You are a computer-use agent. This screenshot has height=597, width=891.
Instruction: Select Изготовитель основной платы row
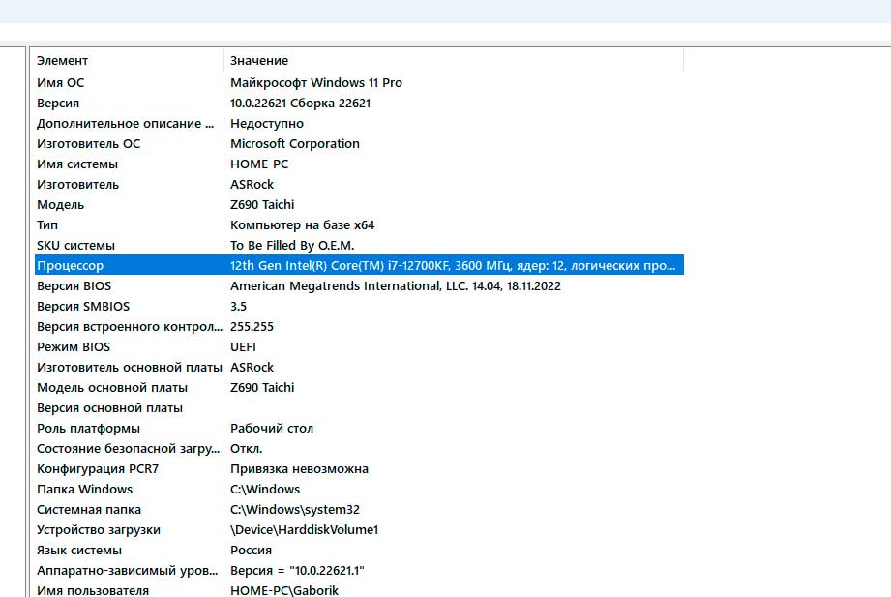[x=129, y=368]
